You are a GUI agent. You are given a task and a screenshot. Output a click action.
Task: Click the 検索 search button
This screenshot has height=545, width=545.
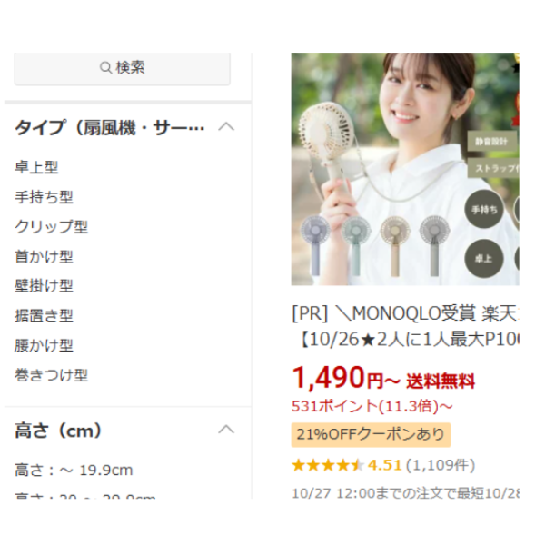click(x=122, y=68)
